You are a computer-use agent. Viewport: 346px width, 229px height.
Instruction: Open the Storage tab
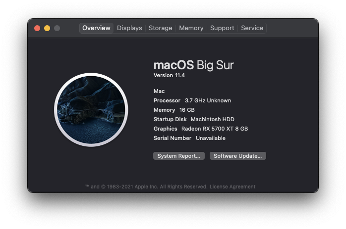pyautogui.click(x=161, y=28)
